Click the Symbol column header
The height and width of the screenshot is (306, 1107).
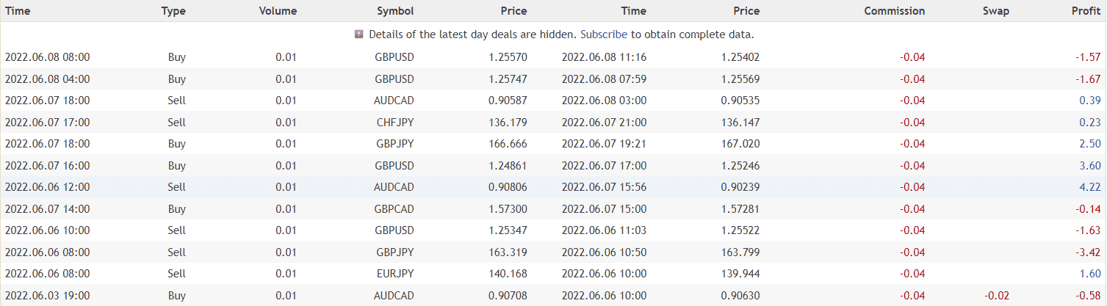tap(395, 11)
